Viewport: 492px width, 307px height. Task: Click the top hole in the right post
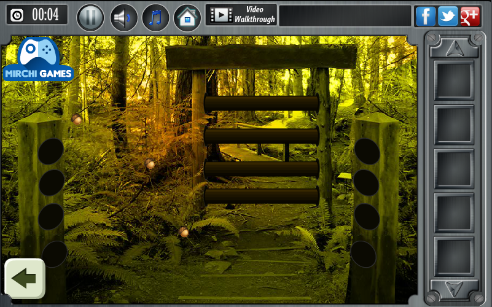[367, 151]
